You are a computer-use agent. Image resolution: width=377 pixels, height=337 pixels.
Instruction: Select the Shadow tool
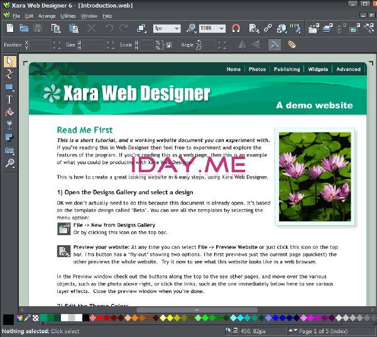pyautogui.click(x=9, y=138)
